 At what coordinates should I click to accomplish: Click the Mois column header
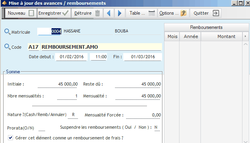point(172,36)
